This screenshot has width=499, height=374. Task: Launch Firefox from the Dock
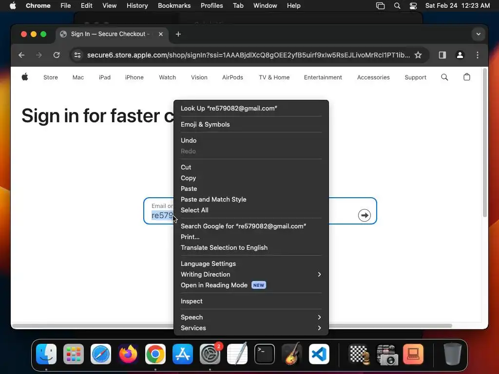(x=128, y=354)
